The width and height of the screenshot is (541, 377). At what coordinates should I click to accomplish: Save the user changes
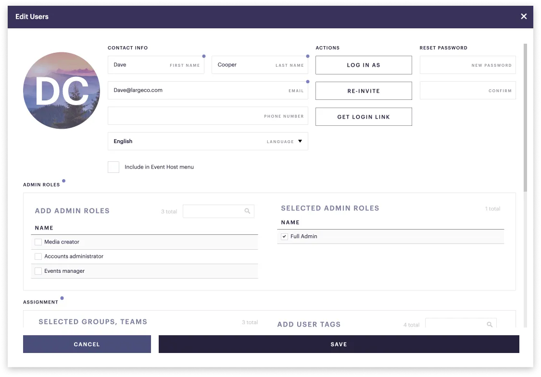[x=339, y=344]
